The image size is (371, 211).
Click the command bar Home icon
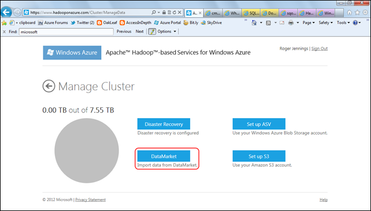[x=254, y=22]
